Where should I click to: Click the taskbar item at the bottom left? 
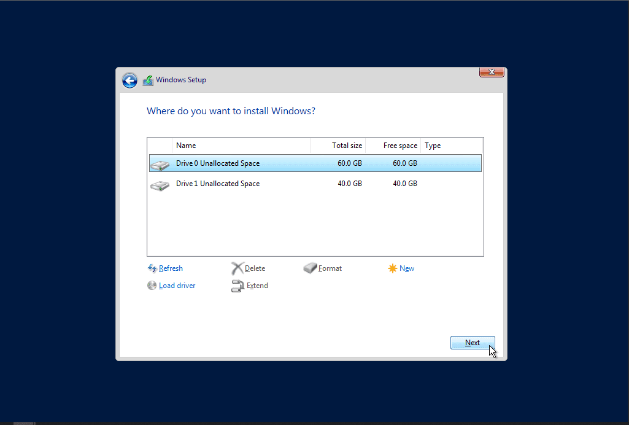(23, 423)
